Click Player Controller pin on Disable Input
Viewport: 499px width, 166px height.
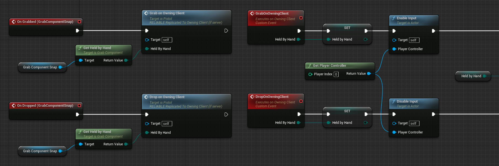click(x=394, y=132)
